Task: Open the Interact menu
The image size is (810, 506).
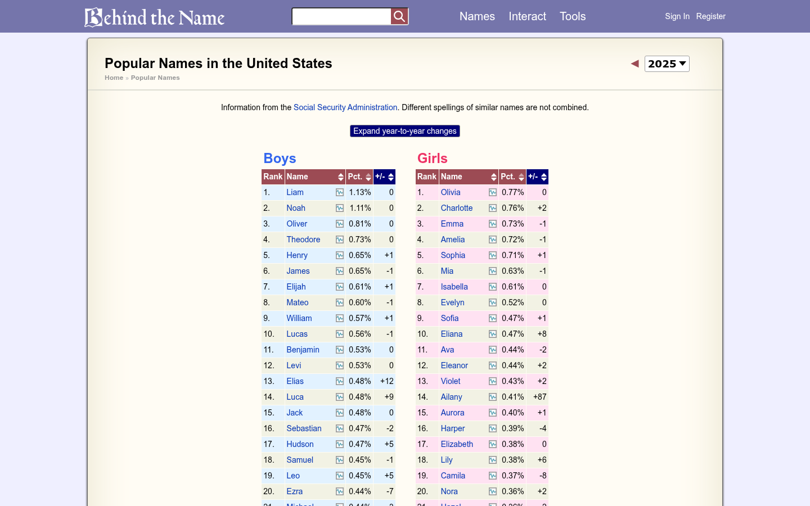Action: (527, 16)
